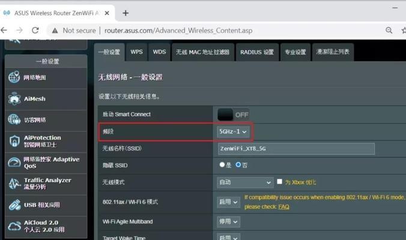Click the 频段 label text

point(108,131)
